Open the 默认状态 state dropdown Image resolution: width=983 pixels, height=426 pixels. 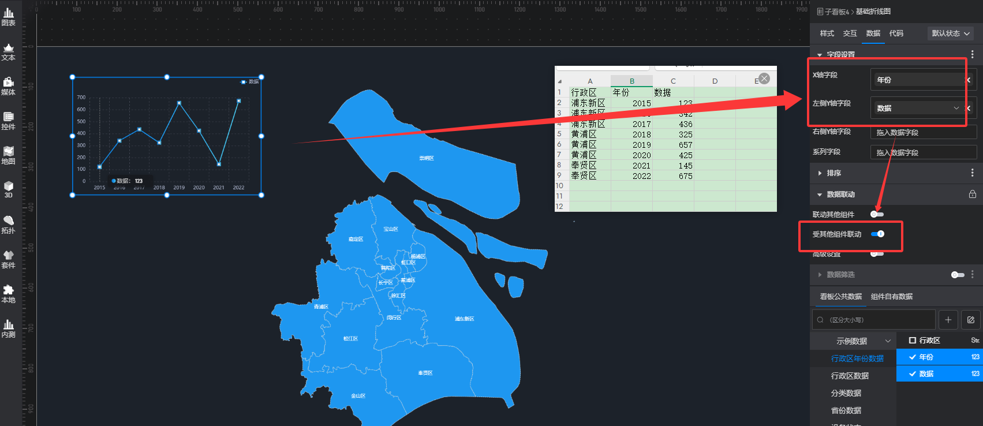[950, 33]
